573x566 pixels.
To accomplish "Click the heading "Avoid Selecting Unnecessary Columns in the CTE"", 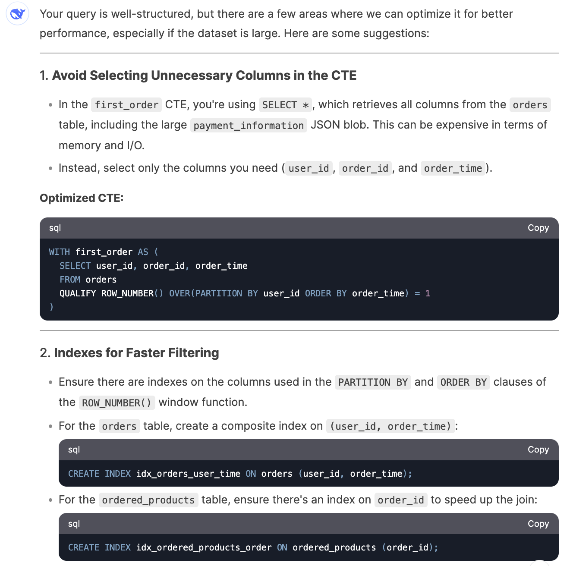I will [204, 75].
